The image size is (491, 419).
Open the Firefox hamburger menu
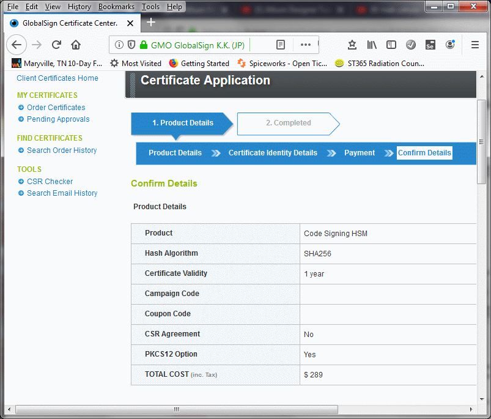coord(475,45)
